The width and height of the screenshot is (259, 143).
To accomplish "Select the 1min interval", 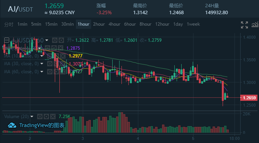I will 22,24.
